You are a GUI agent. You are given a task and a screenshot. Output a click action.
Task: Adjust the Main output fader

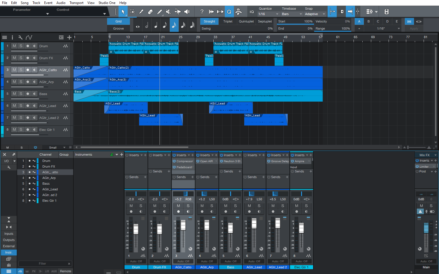[426, 228]
